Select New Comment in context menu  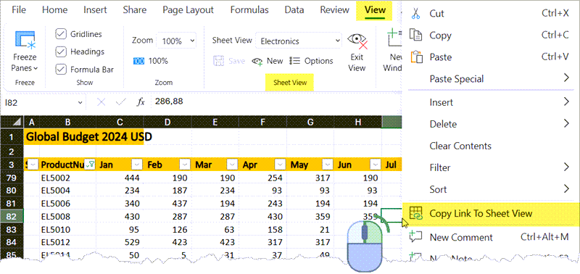tap(461, 237)
